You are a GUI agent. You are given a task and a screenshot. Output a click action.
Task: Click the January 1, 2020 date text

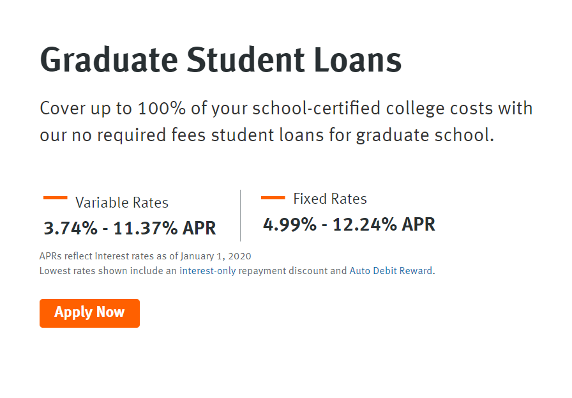coord(216,256)
